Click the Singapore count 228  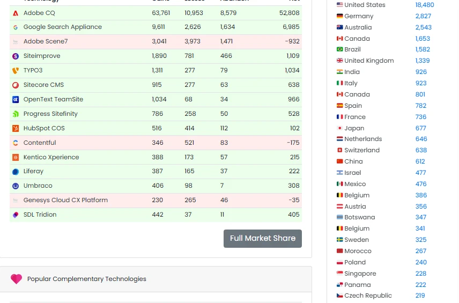[x=421, y=274]
